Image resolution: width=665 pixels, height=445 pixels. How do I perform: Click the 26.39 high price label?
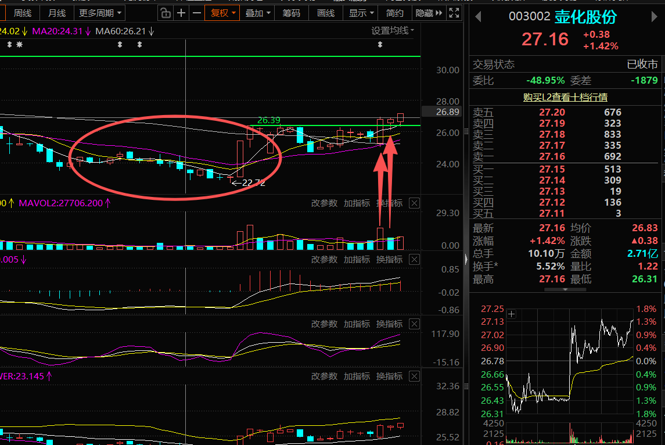click(268, 120)
